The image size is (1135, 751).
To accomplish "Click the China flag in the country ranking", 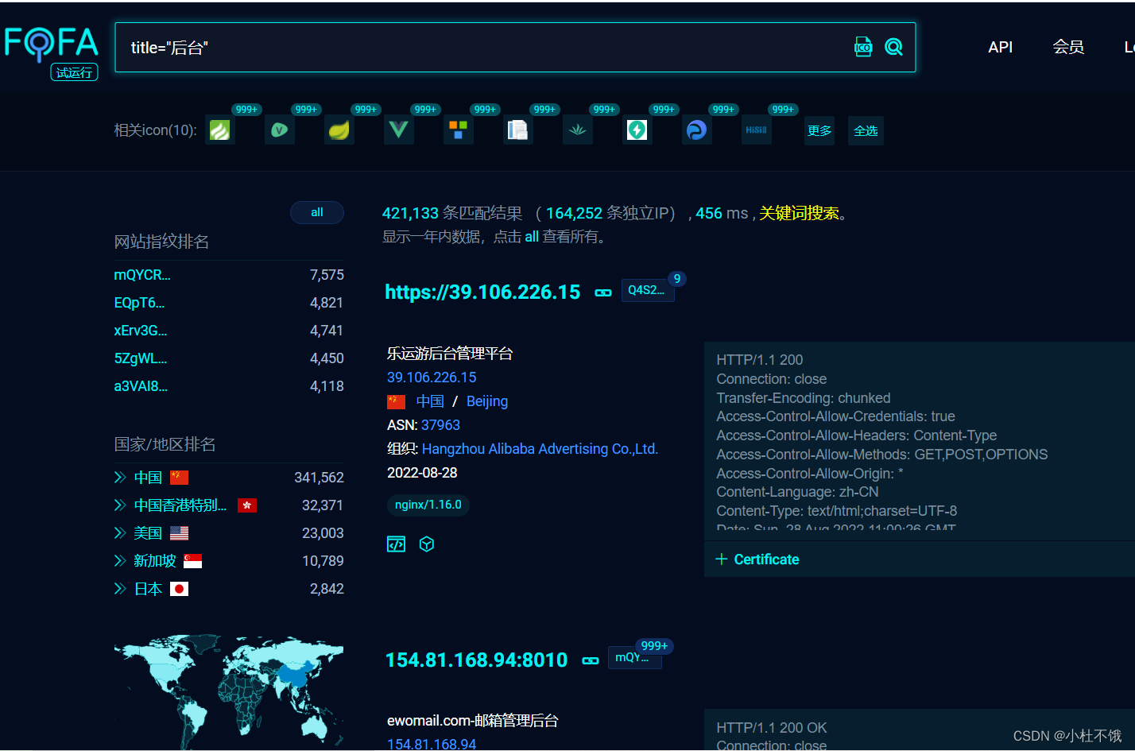I will [x=180, y=477].
